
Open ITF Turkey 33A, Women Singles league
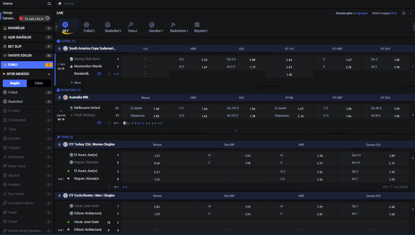[x=92, y=145]
